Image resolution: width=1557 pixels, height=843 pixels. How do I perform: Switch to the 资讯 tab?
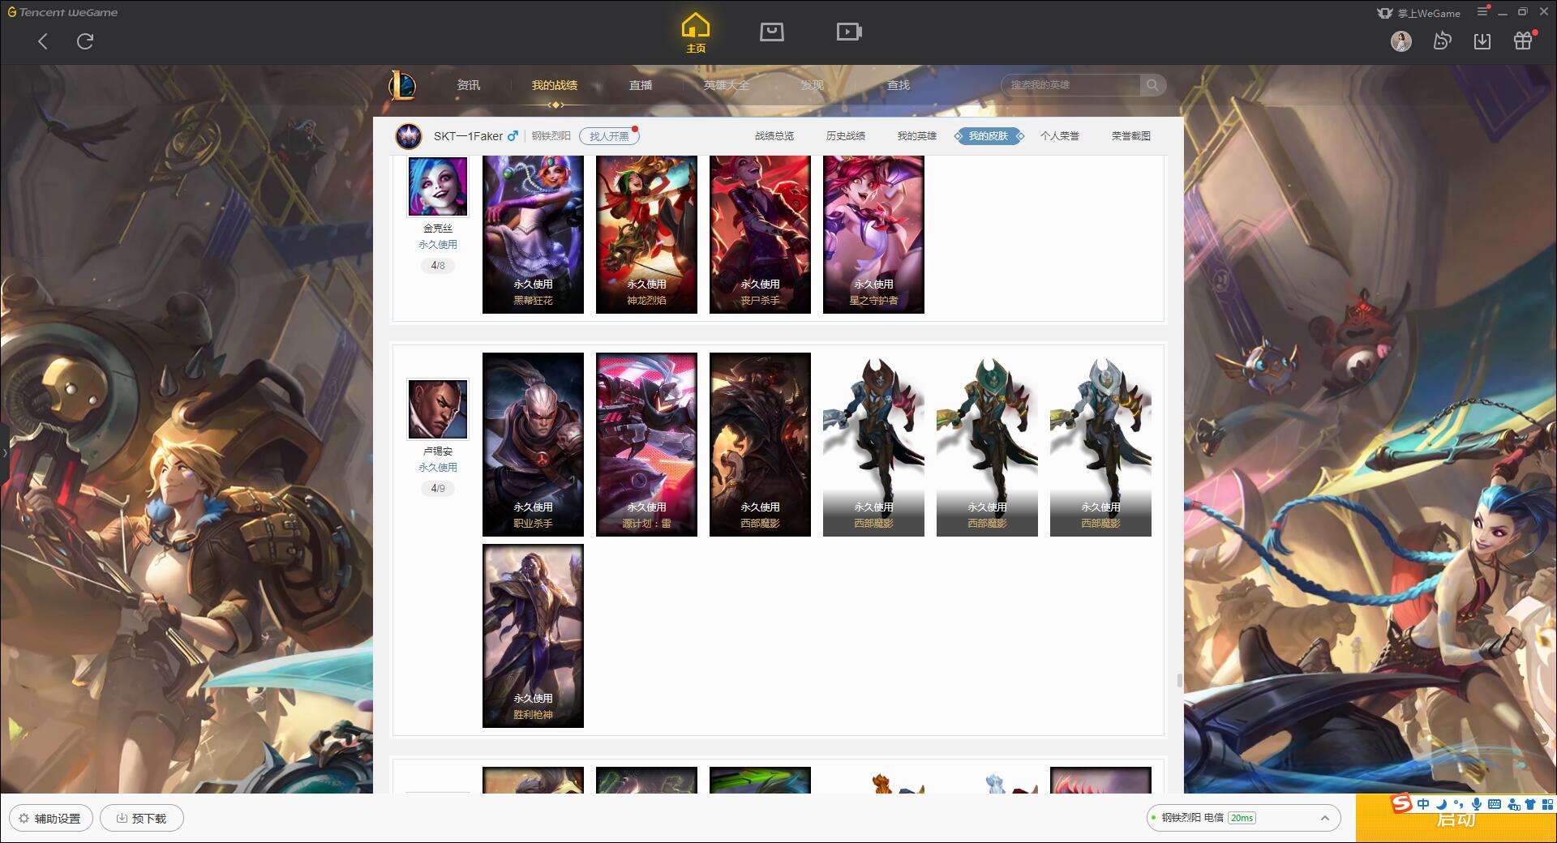[468, 85]
